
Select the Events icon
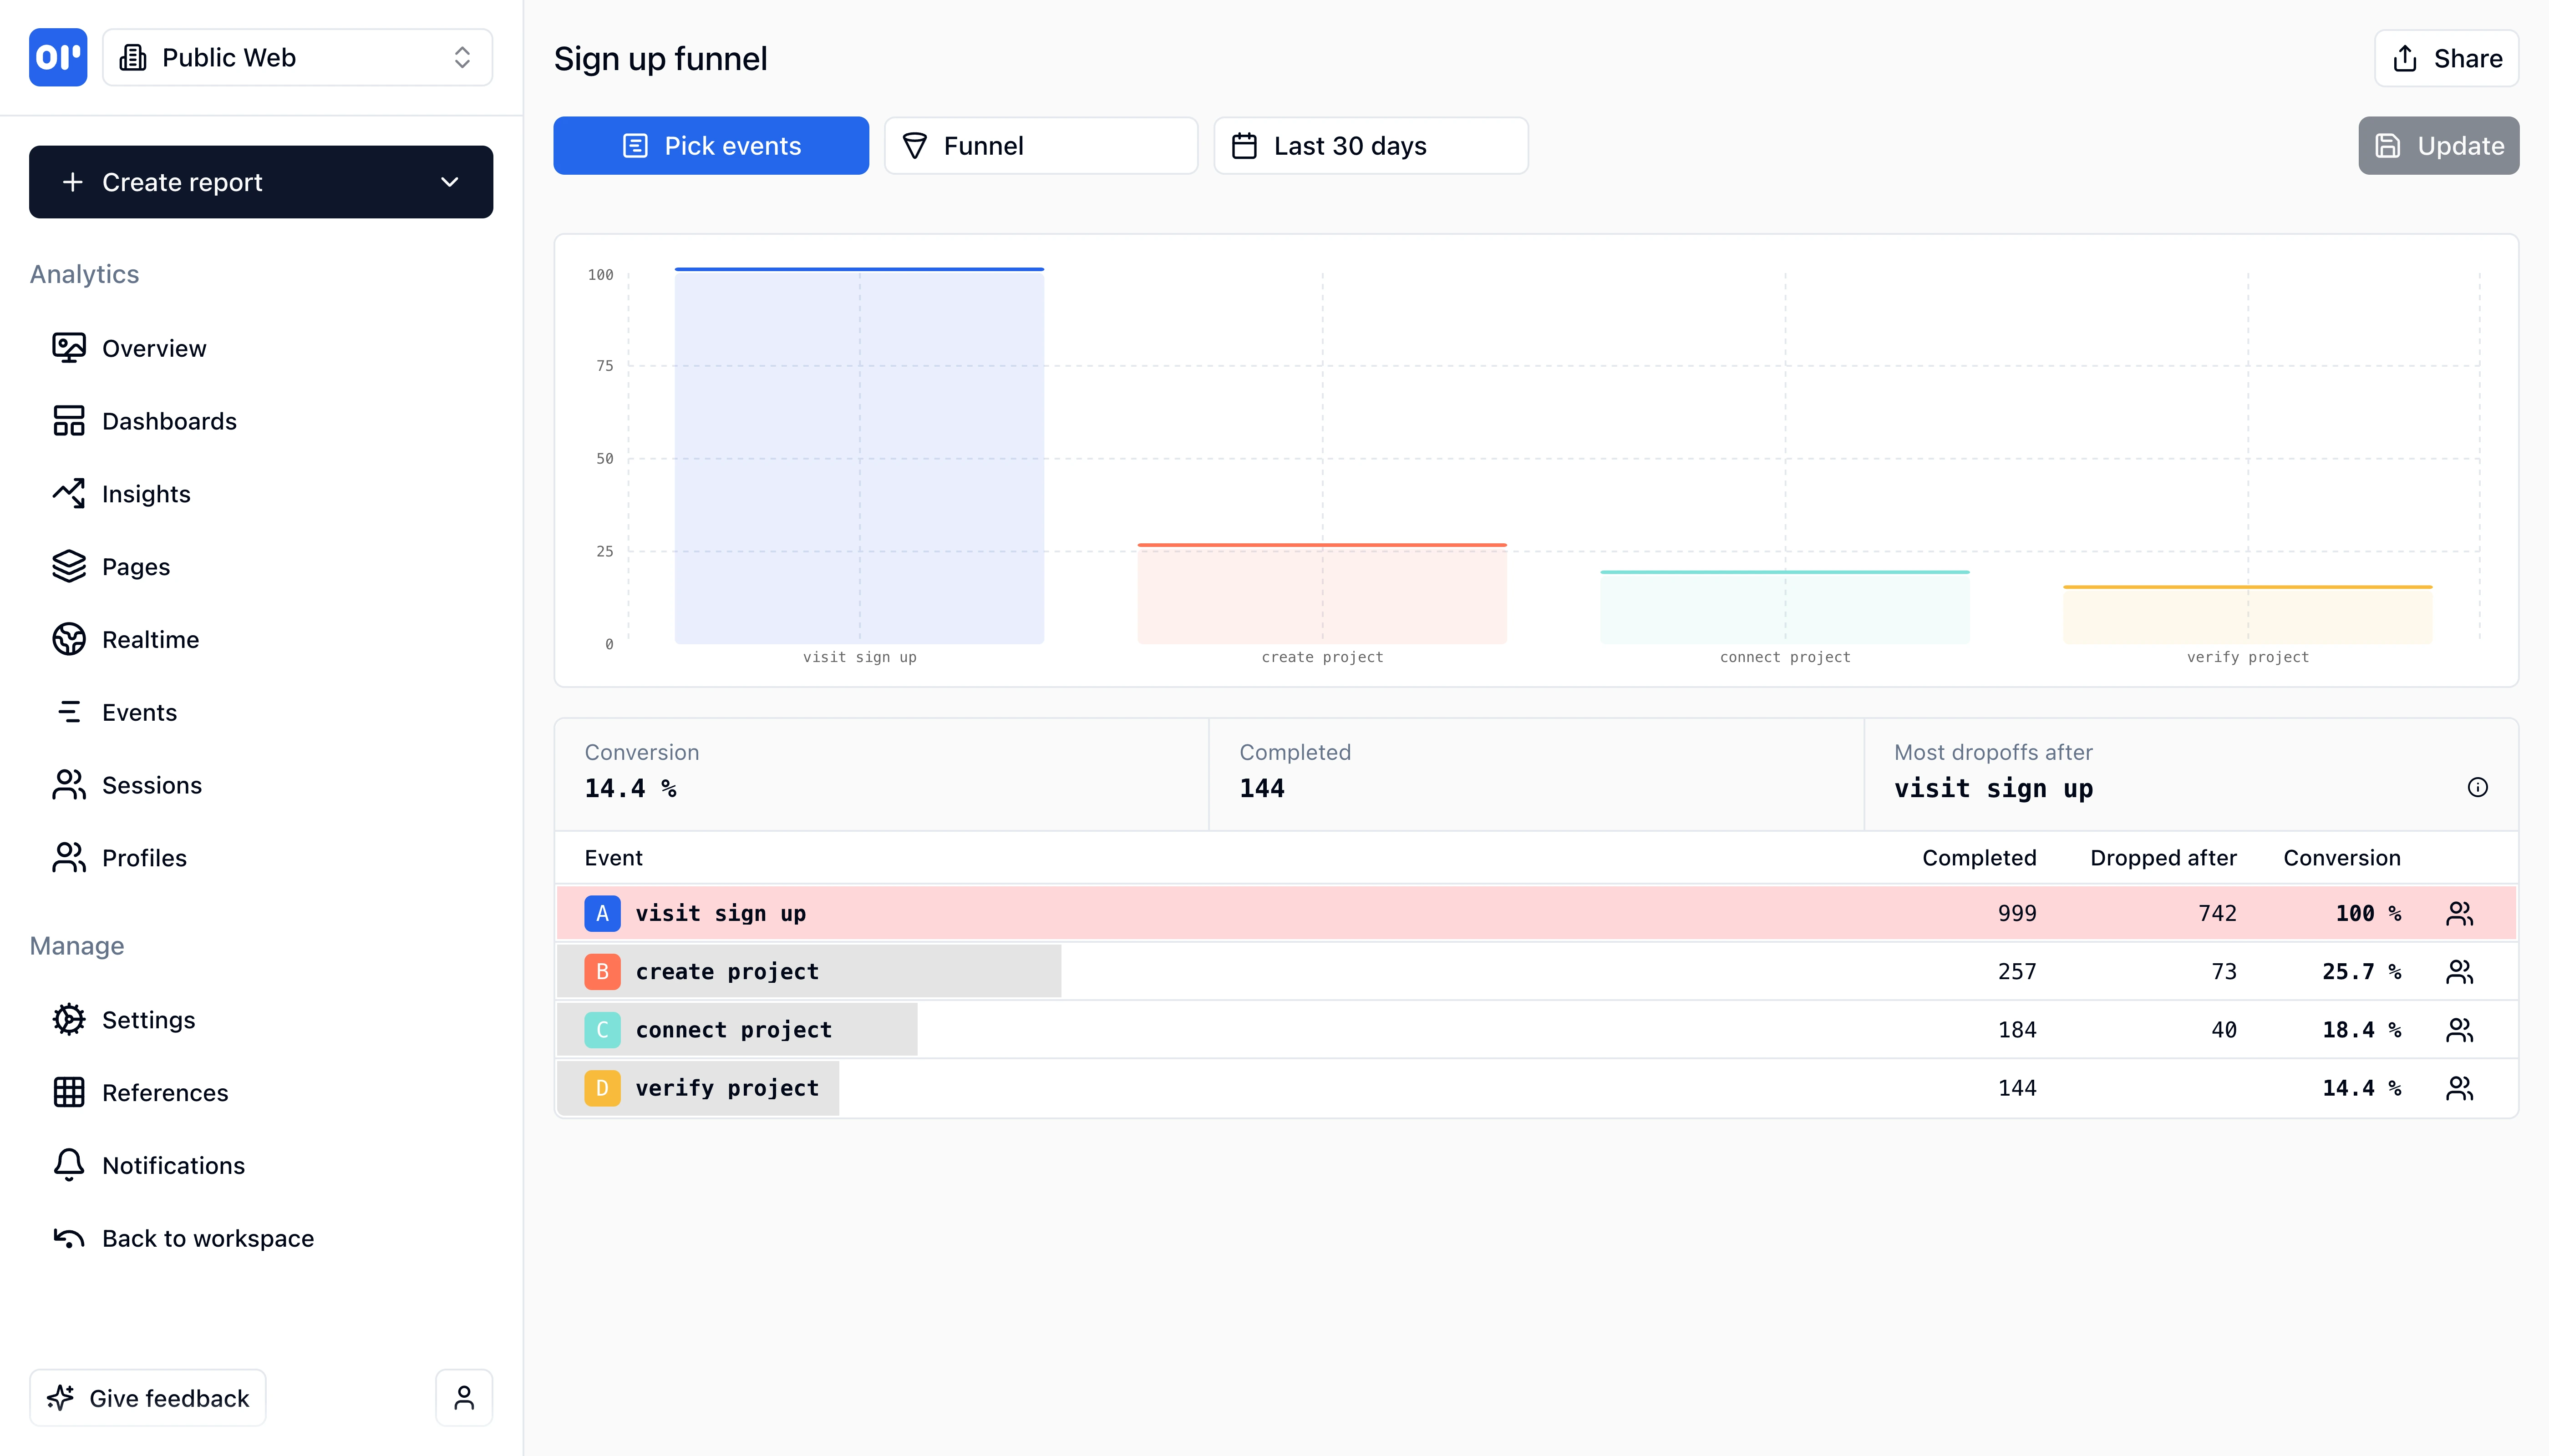tap(68, 712)
